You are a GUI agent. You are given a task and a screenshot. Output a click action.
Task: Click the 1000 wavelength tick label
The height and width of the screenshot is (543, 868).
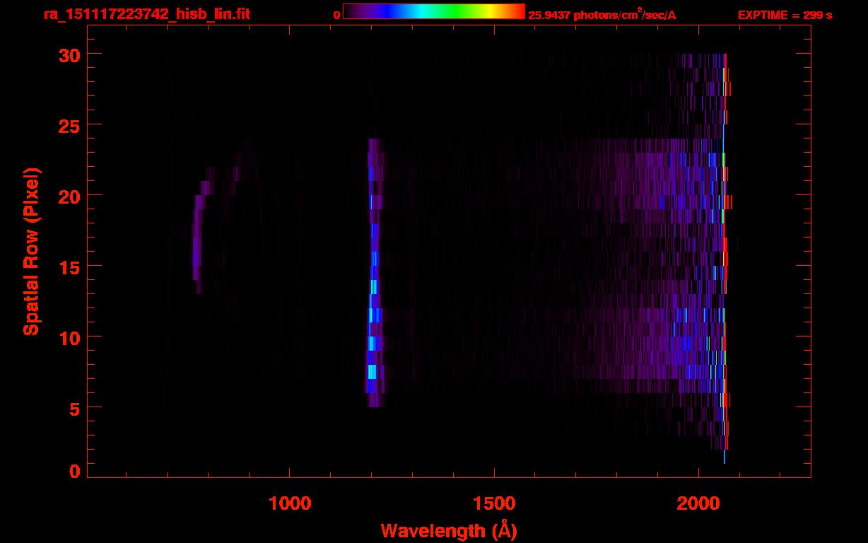[x=291, y=503]
